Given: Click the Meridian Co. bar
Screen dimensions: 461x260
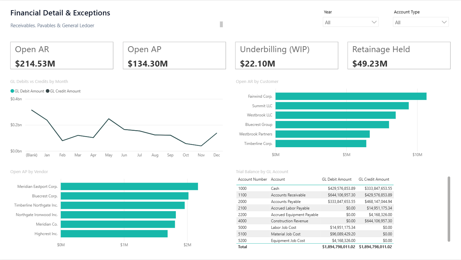Looking at the screenshot, I should pyautogui.click(x=118, y=224).
